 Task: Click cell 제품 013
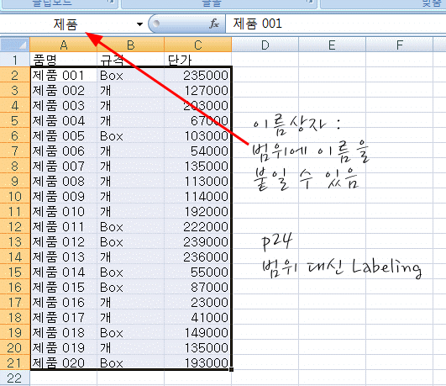click(x=64, y=256)
